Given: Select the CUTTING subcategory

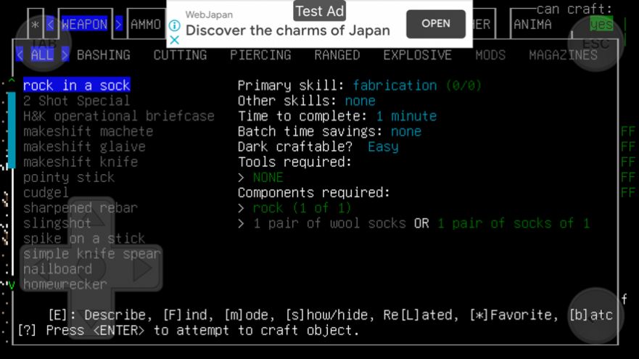Looking at the screenshot, I should tap(180, 55).
